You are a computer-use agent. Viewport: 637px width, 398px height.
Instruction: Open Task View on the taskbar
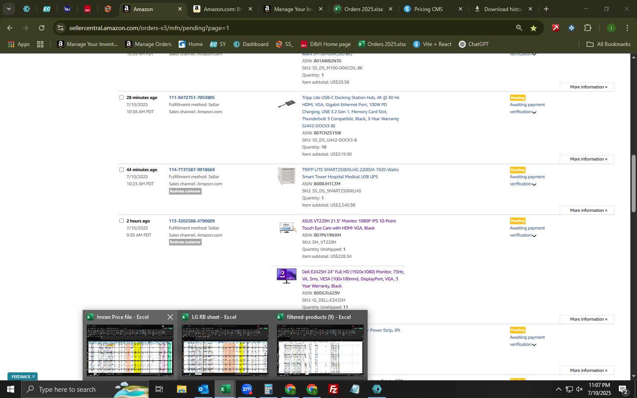coord(159,389)
